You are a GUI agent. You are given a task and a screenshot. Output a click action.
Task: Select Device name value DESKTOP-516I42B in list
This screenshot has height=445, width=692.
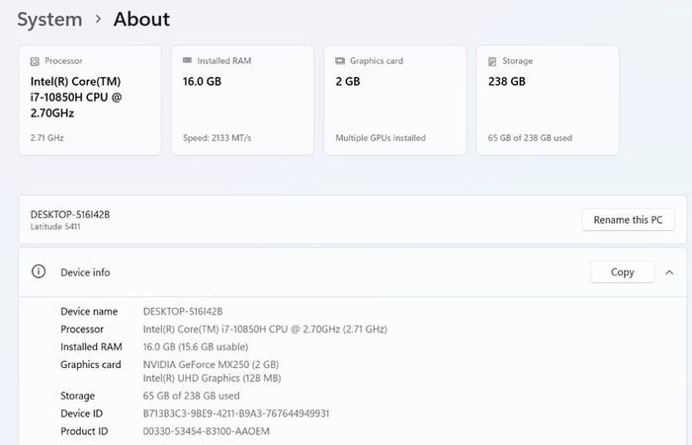click(183, 312)
